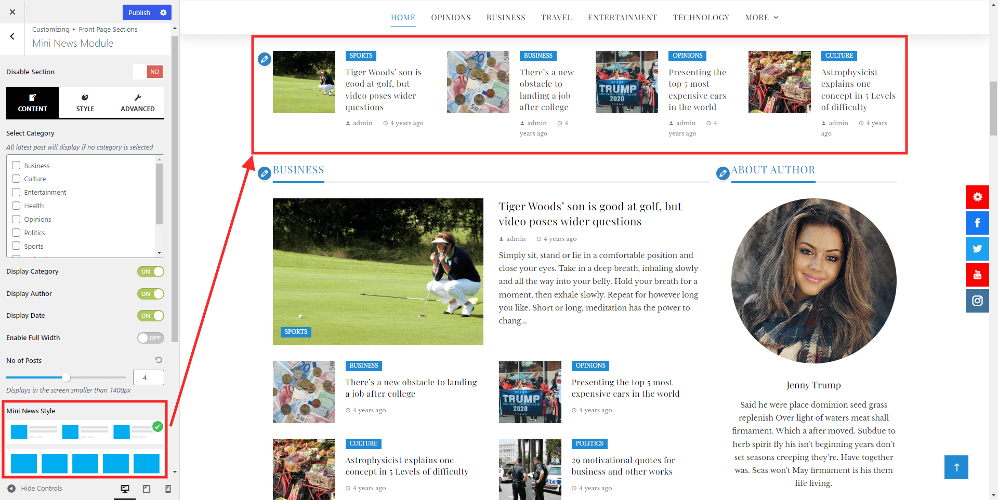Open '29 motivational quotes' article link
The width and height of the screenshot is (998, 500).
click(x=623, y=466)
